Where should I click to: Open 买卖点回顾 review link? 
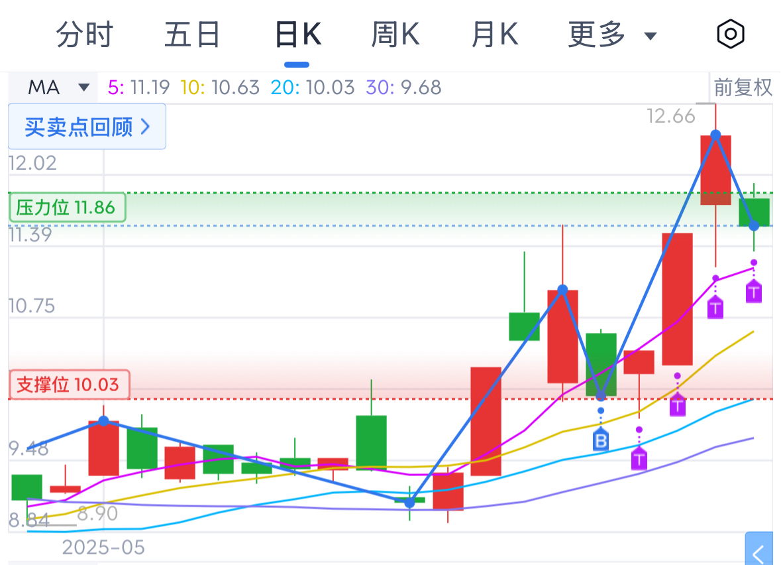[x=87, y=127]
